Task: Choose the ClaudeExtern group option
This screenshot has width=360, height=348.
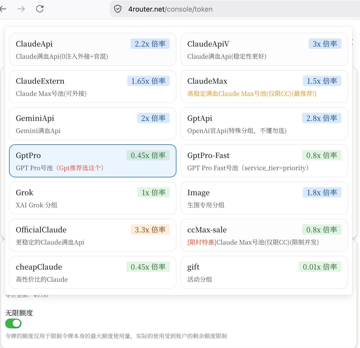Action: [x=93, y=86]
